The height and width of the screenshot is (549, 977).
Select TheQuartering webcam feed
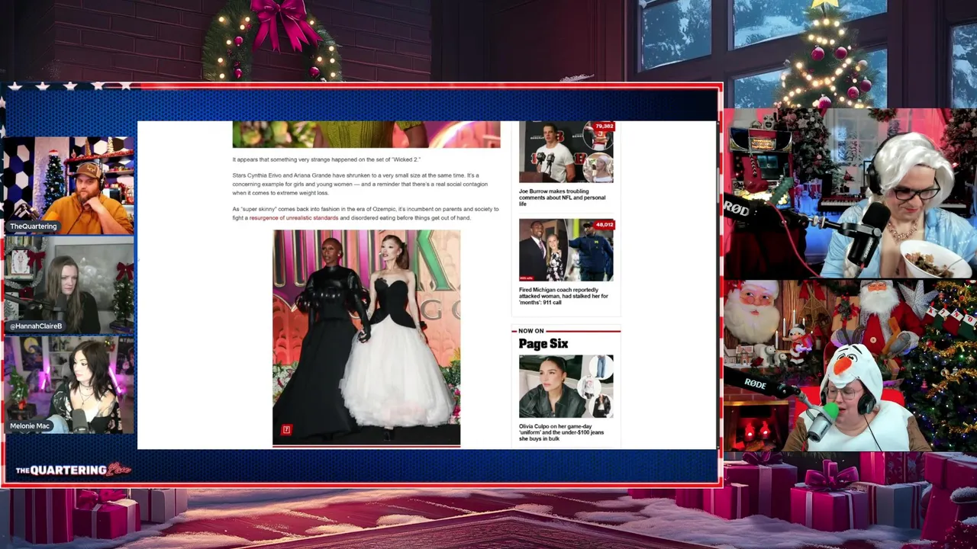pyautogui.click(x=69, y=185)
